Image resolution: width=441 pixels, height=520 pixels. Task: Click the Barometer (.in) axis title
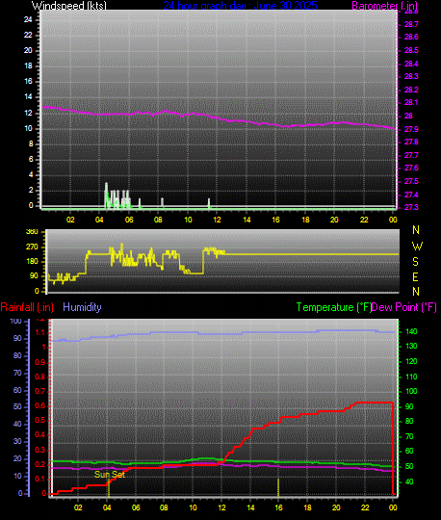pos(384,6)
